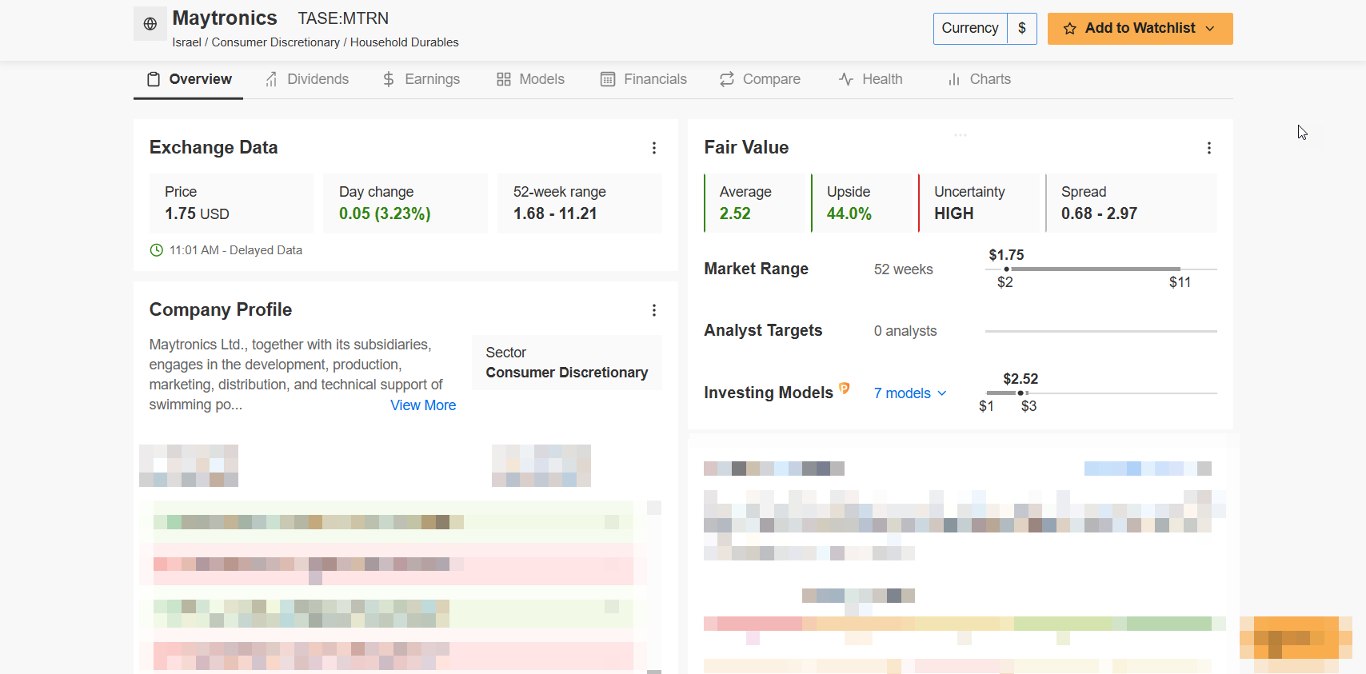Screen dimensions: 1366x674
Task: Select the dollar sign currency button
Action: point(1022,28)
